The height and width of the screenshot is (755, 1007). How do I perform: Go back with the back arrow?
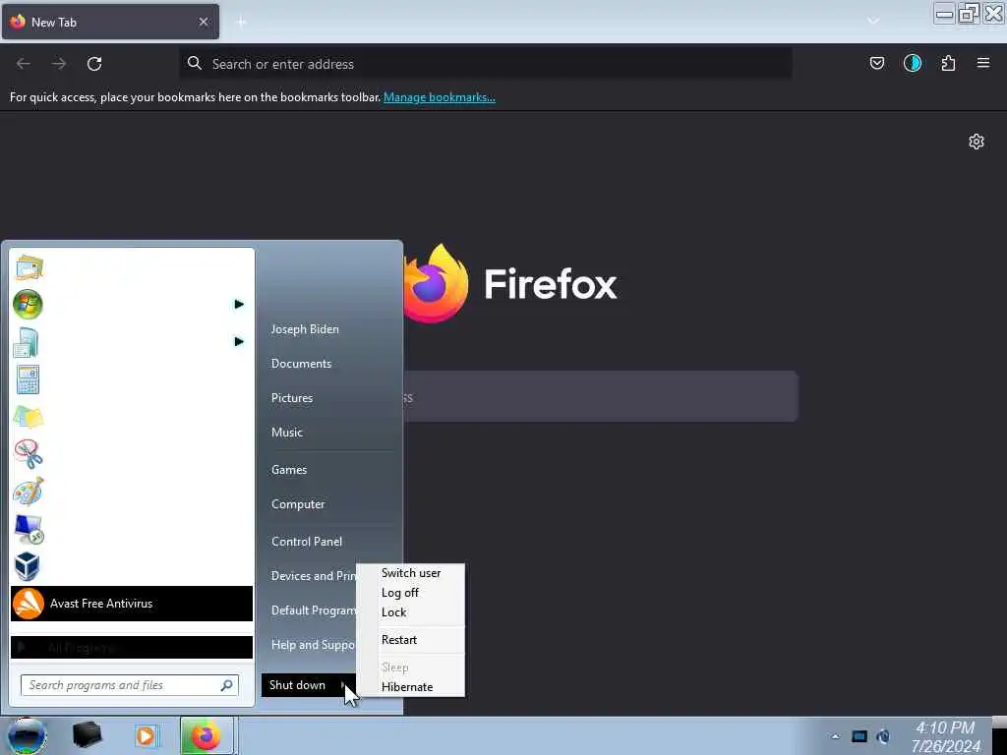pyautogui.click(x=24, y=64)
